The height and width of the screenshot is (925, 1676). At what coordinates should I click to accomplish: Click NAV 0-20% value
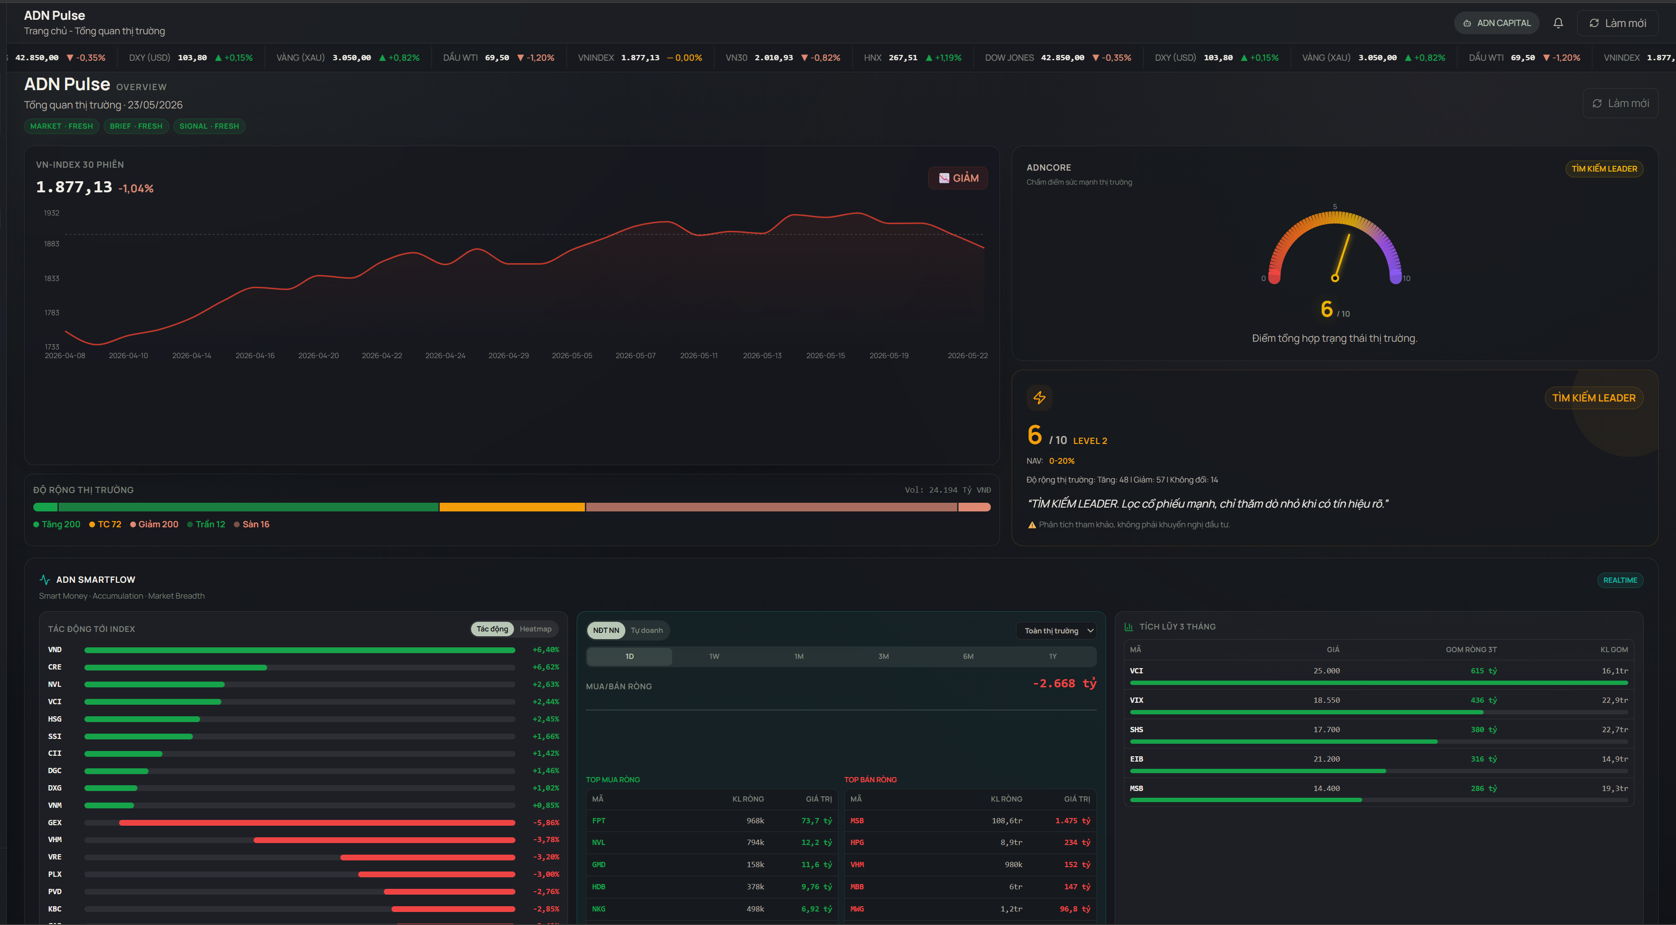click(x=1061, y=460)
